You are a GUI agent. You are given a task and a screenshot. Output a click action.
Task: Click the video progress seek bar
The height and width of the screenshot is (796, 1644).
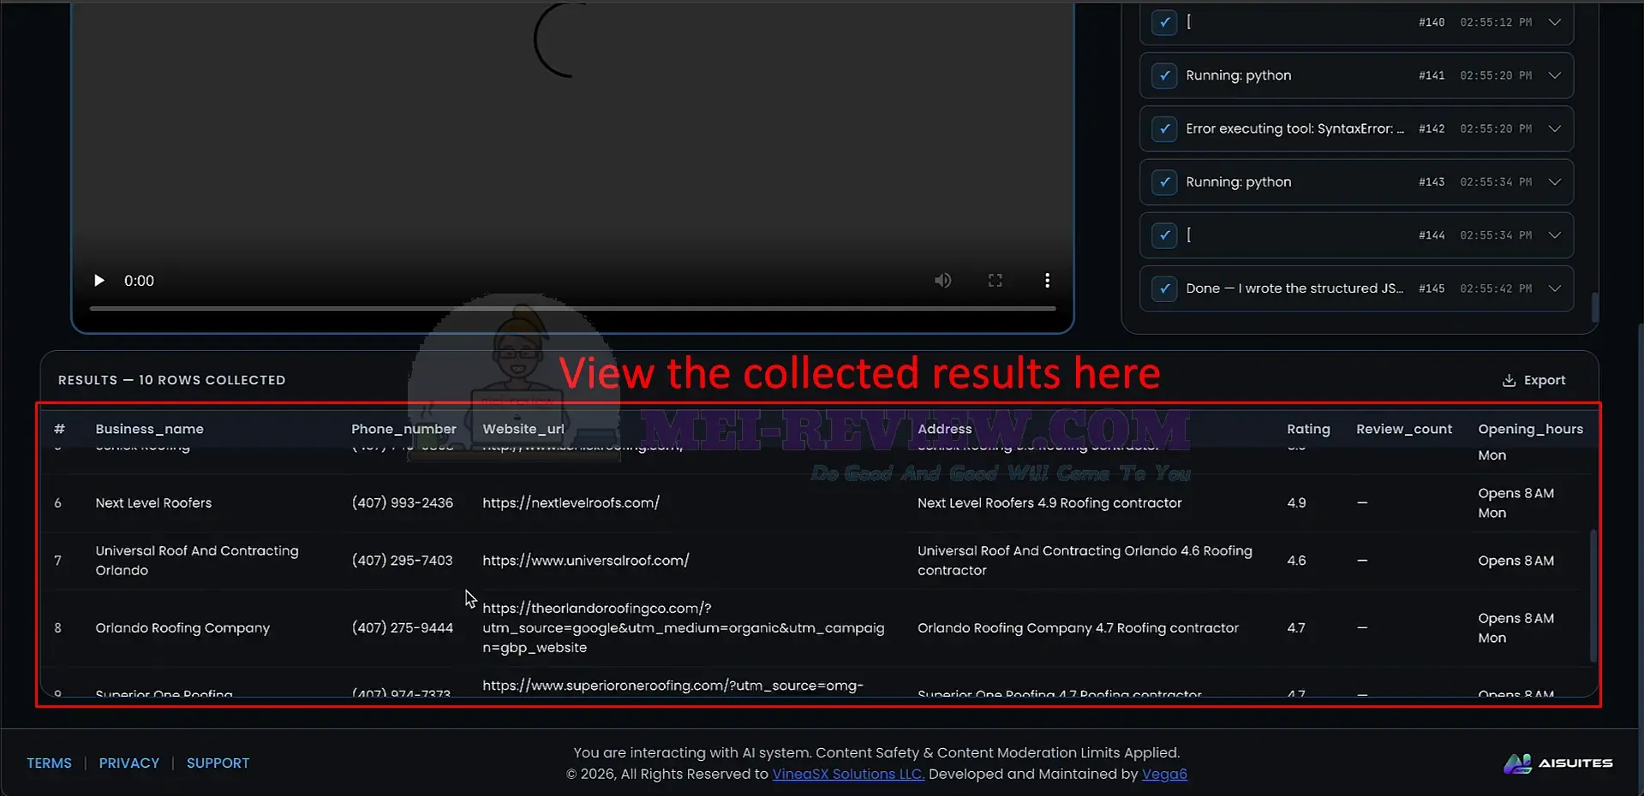tap(572, 308)
